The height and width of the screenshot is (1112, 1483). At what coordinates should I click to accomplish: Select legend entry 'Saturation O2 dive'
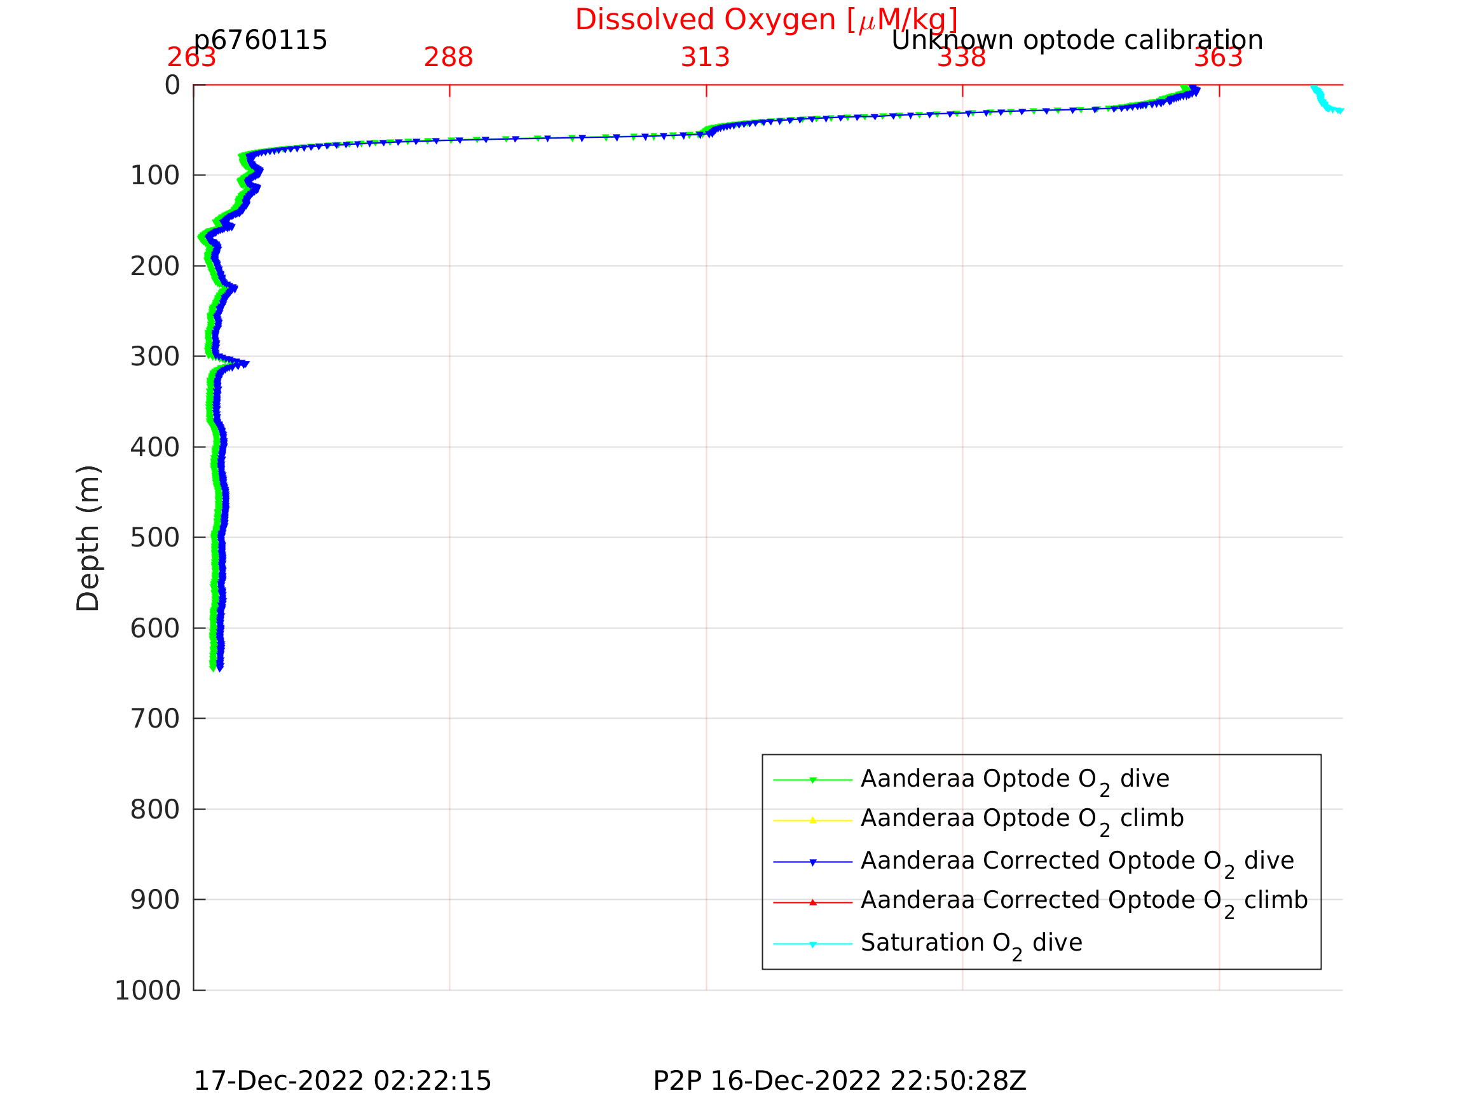click(971, 944)
